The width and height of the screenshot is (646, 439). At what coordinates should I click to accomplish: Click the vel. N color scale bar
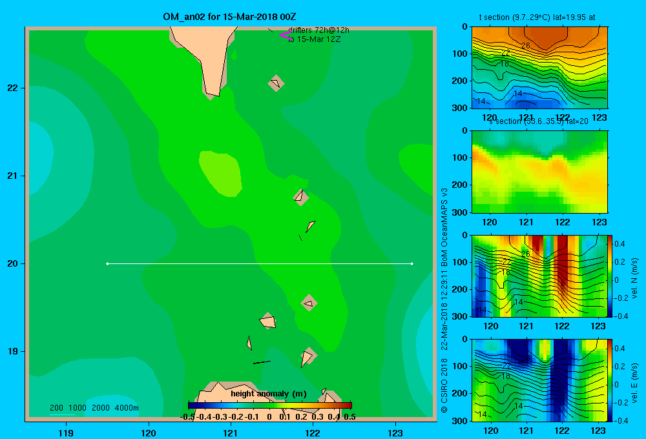click(x=610, y=276)
